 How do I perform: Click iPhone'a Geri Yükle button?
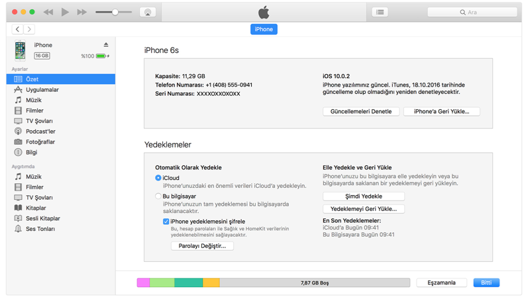click(x=441, y=111)
